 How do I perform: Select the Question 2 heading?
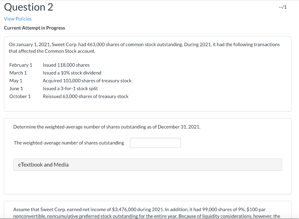pyautogui.click(x=28, y=7)
